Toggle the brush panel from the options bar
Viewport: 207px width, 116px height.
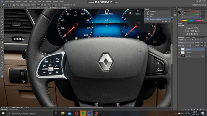click(x=14, y=5)
